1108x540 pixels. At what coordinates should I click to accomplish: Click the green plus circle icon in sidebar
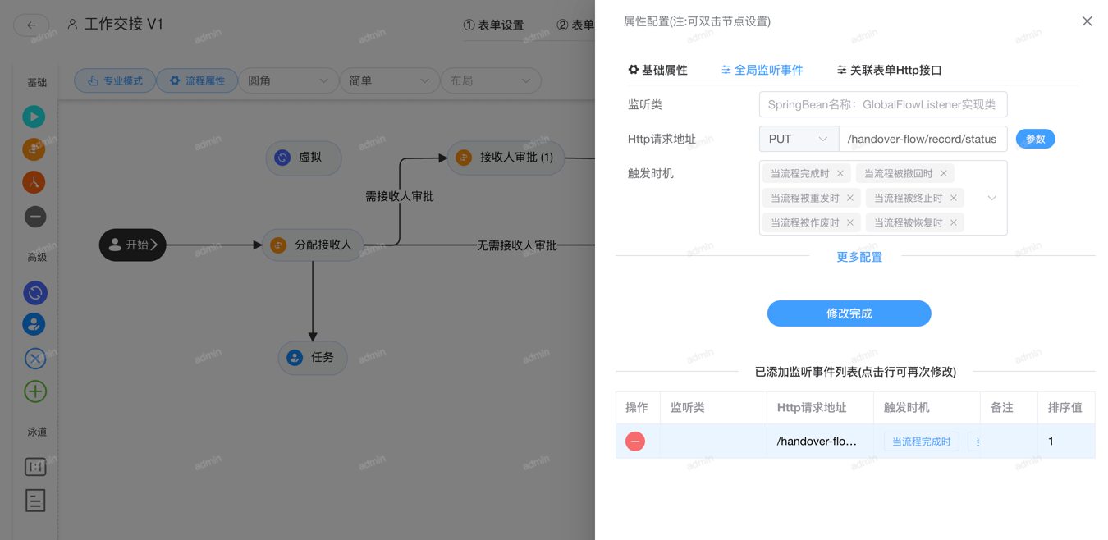[34, 391]
